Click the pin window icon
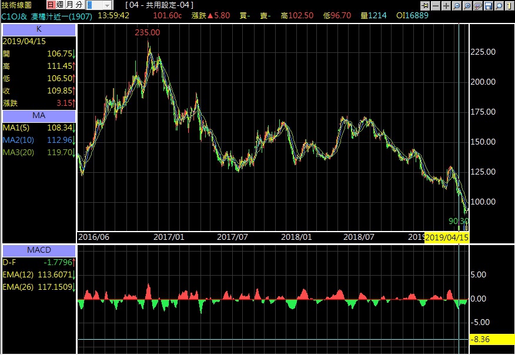Image resolution: width=515 pixels, height=355 pixels. [425, 5]
